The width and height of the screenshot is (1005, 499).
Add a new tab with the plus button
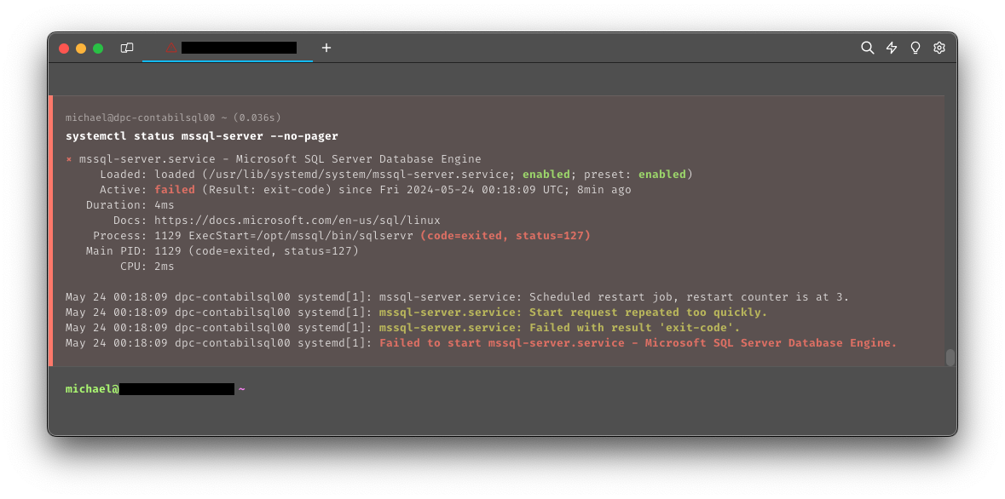pyautogui.click(x=326, y=48)
